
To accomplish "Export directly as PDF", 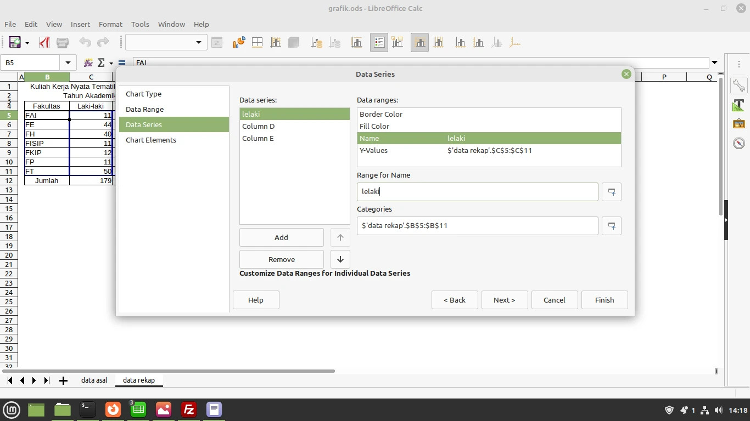I will pos(44,43).
